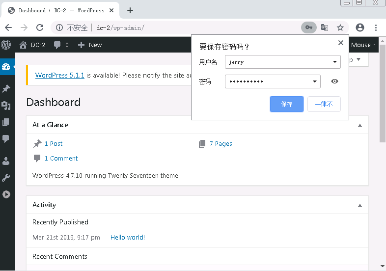Click the key password manager icon

(309, 27)
